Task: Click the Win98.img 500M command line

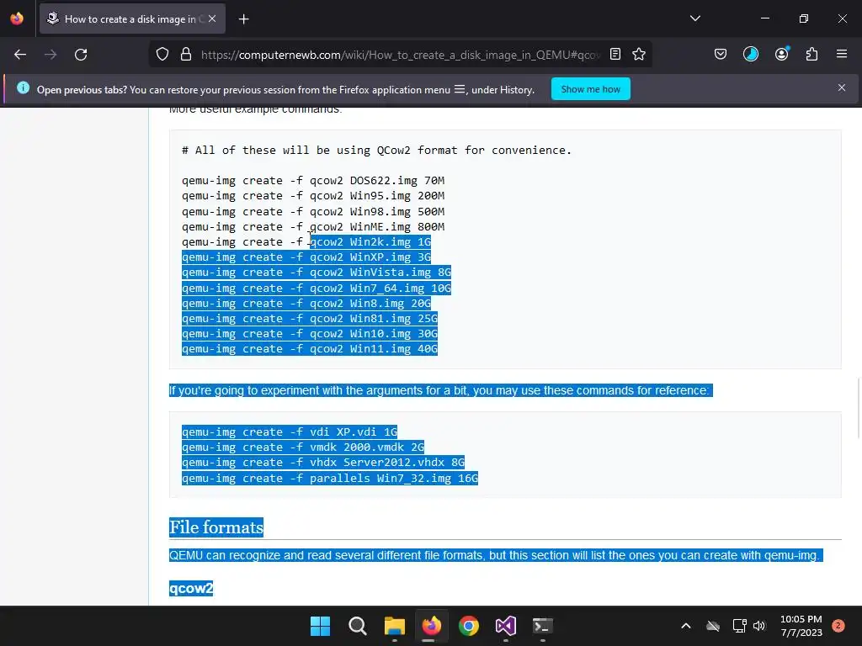Action: click(x=313, y=211)
